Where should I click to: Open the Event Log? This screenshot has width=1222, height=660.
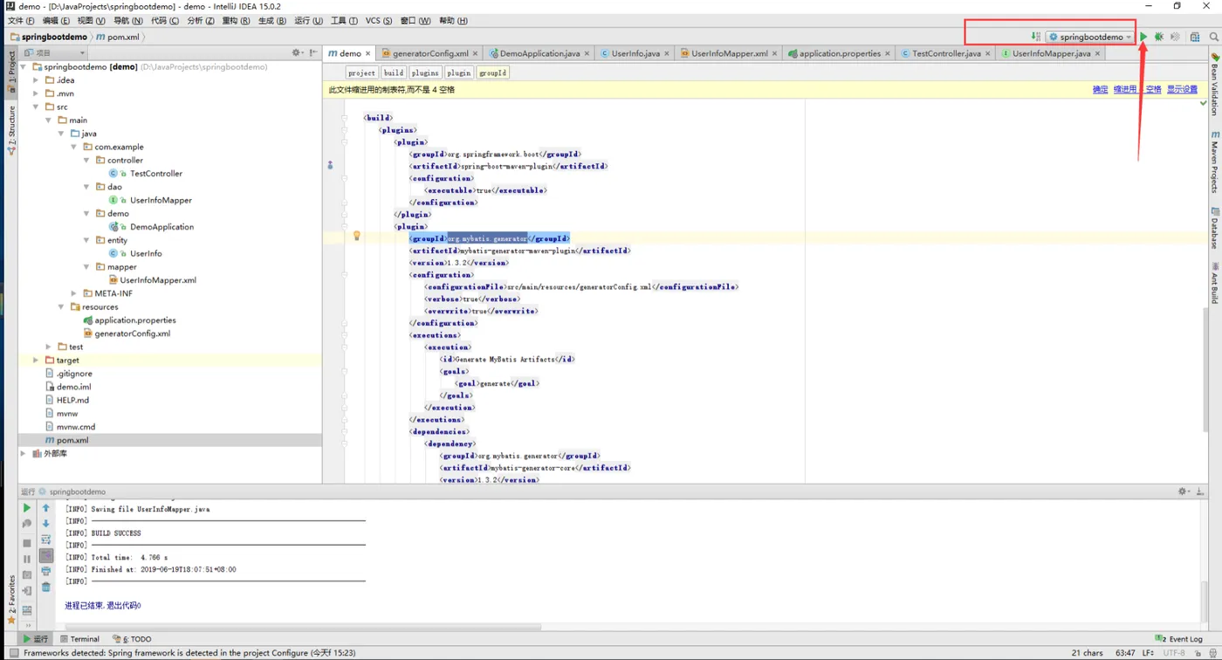1179,639
